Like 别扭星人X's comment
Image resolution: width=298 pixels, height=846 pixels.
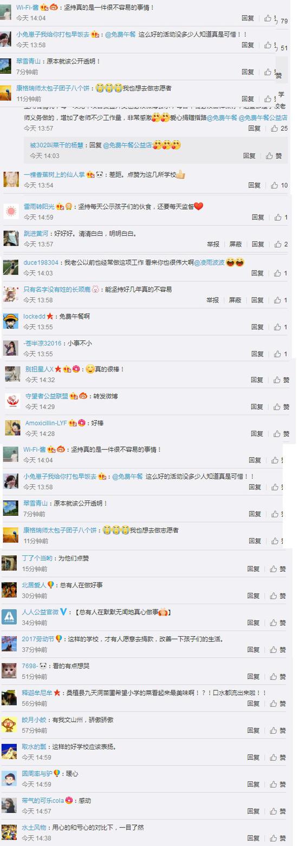coord(276,380)
